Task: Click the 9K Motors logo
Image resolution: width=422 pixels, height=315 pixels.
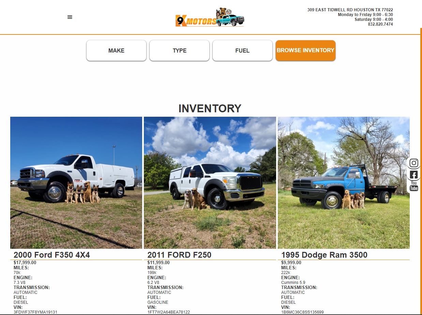Action: 210,17
